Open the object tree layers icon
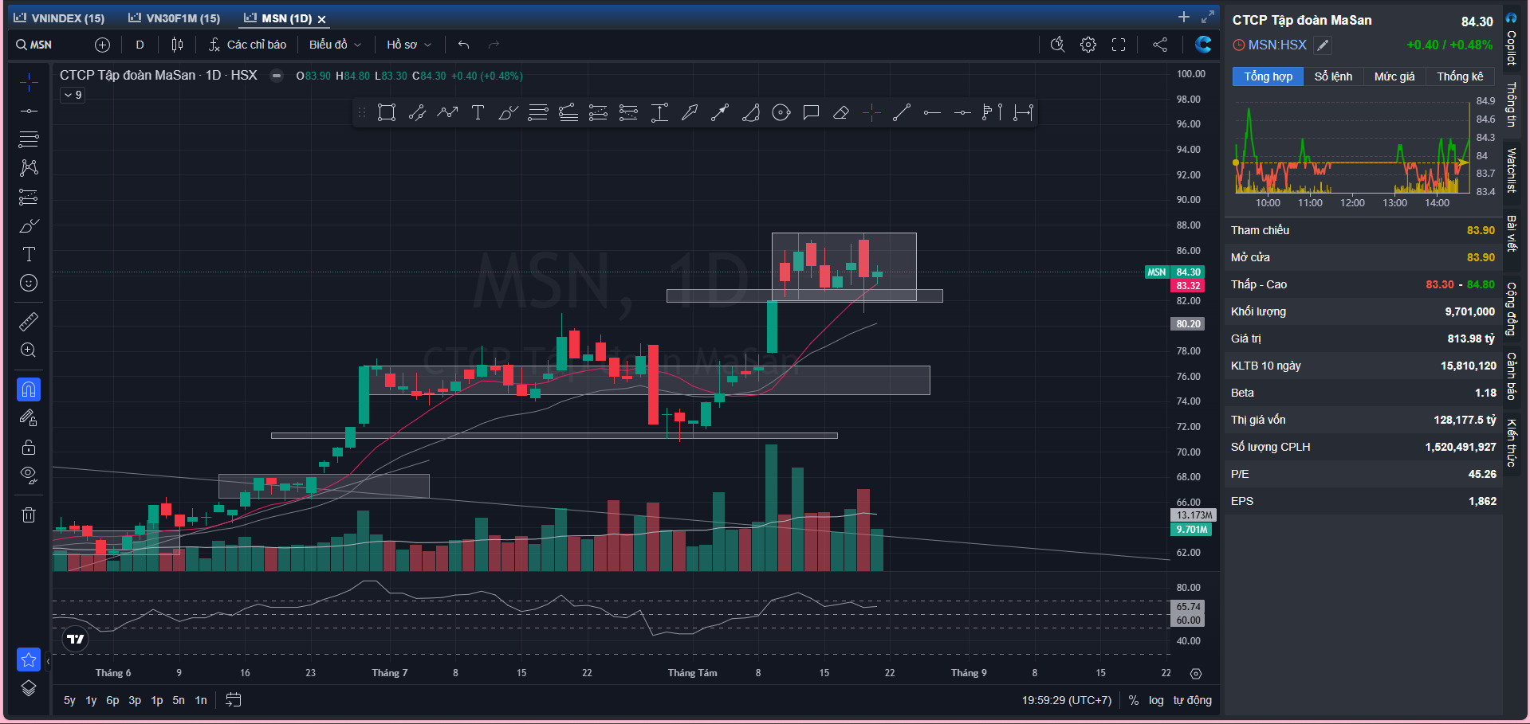The image size is (1530, 724). (29, 689)
